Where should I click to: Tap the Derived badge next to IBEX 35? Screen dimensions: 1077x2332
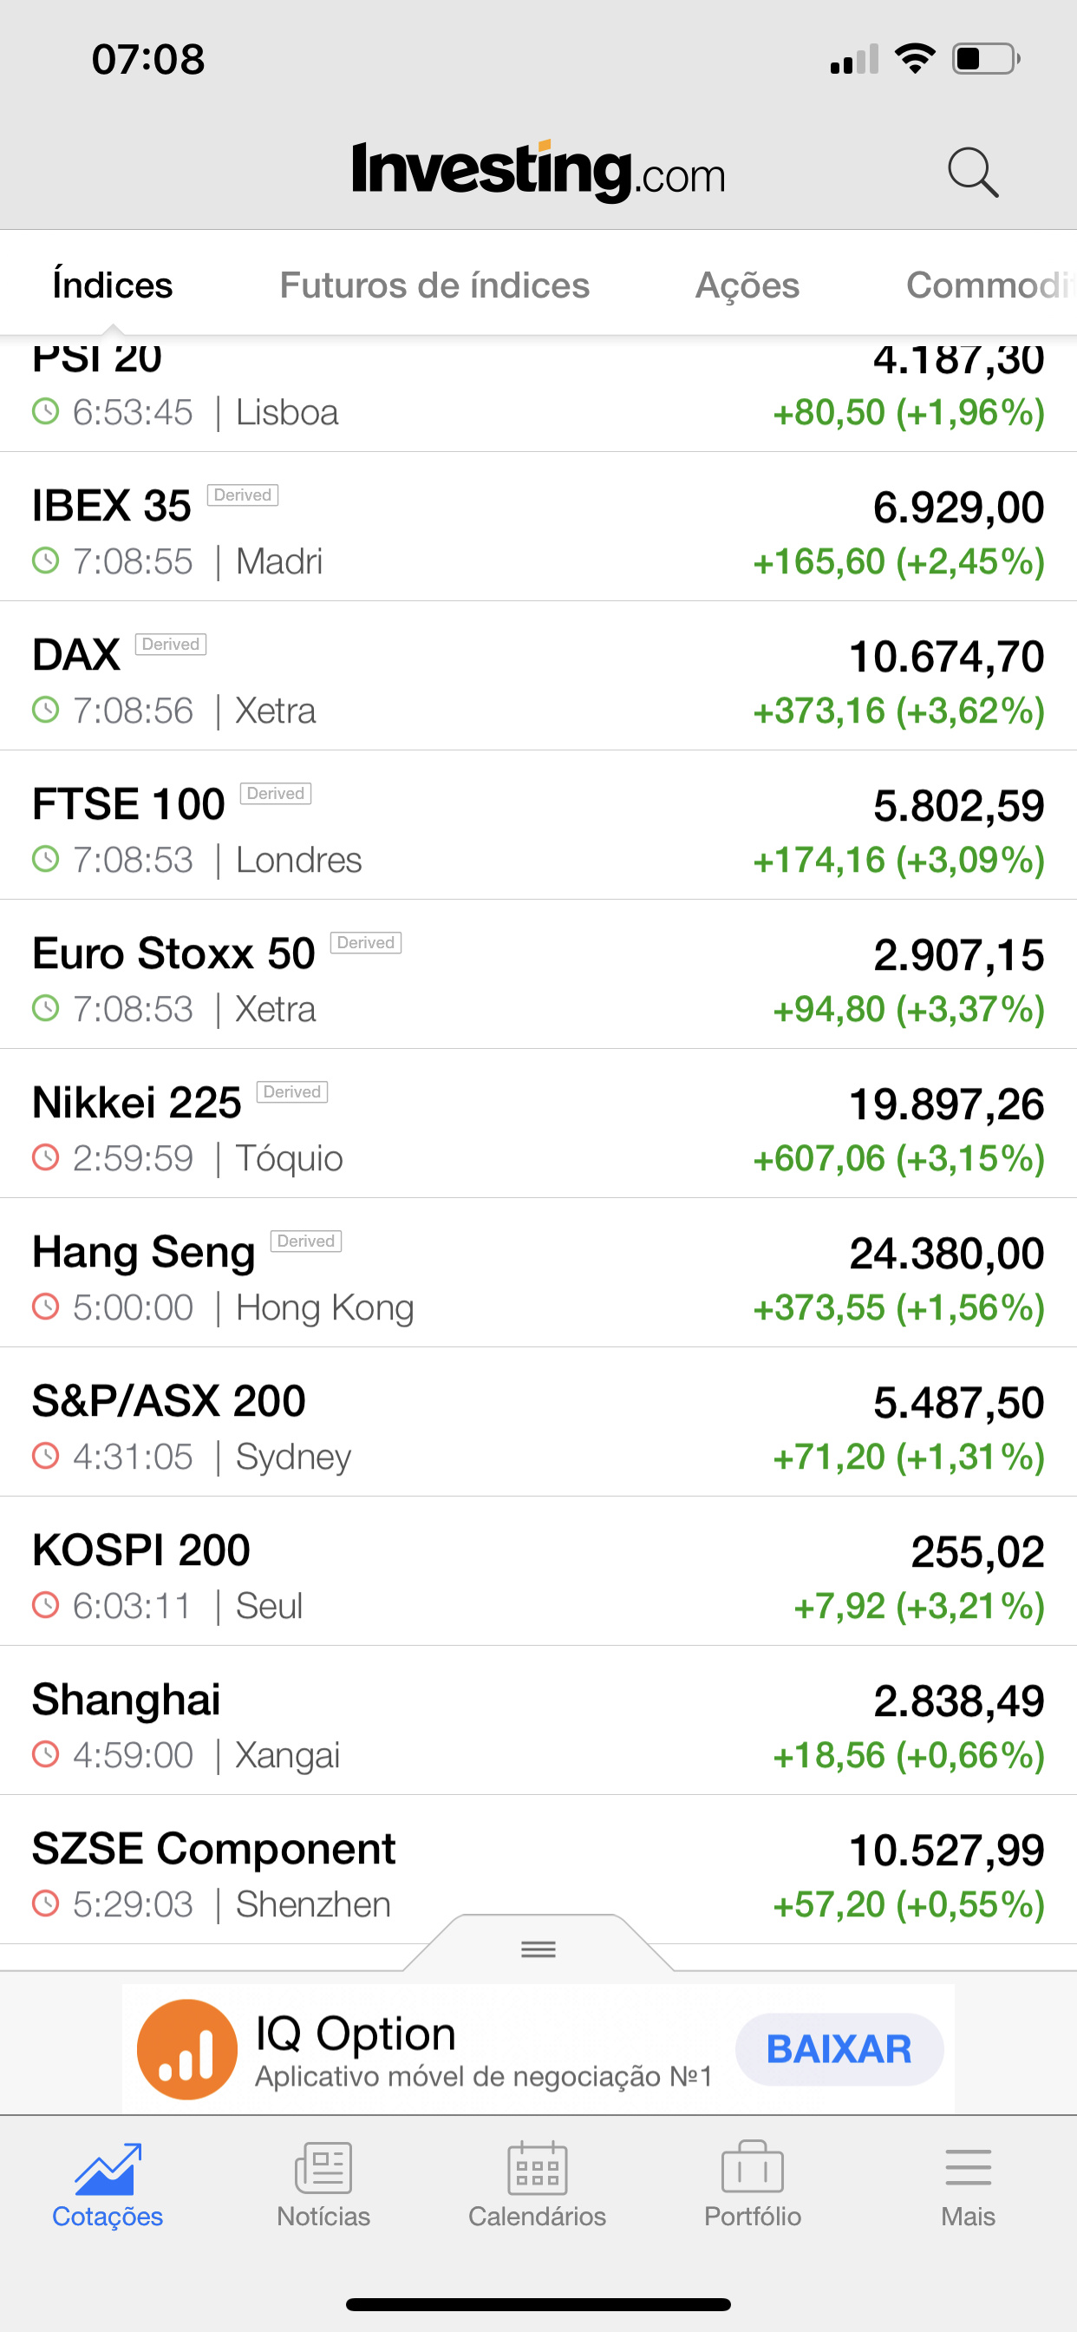click(x=243, y=495)
